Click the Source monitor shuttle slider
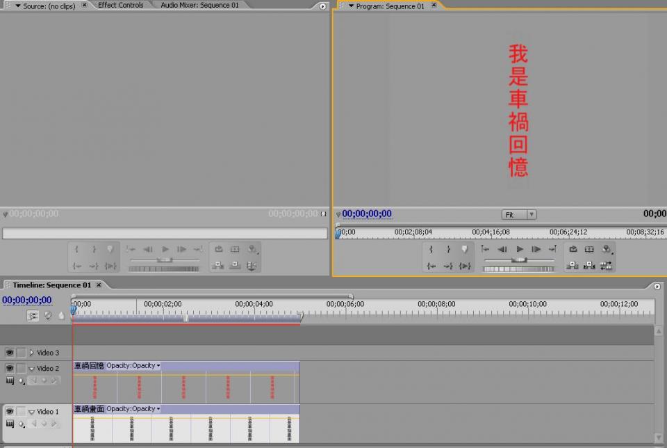This screenshot has width=667, height=448. point(165,259)
